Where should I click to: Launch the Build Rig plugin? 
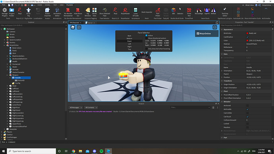[x=28, y=12]
